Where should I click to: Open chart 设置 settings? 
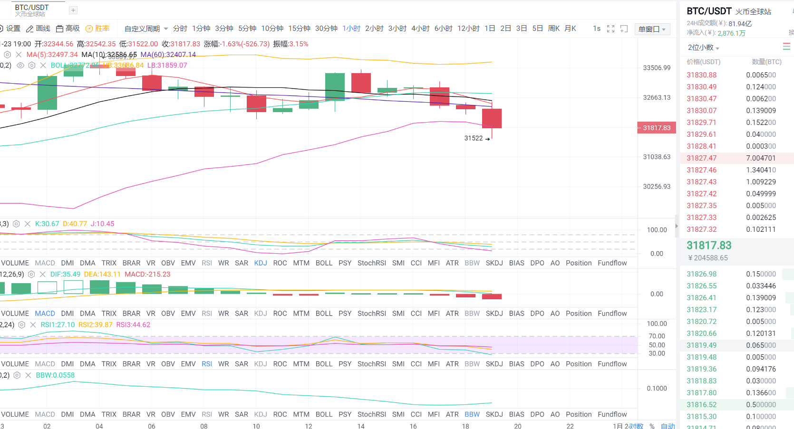click(10, 29)
